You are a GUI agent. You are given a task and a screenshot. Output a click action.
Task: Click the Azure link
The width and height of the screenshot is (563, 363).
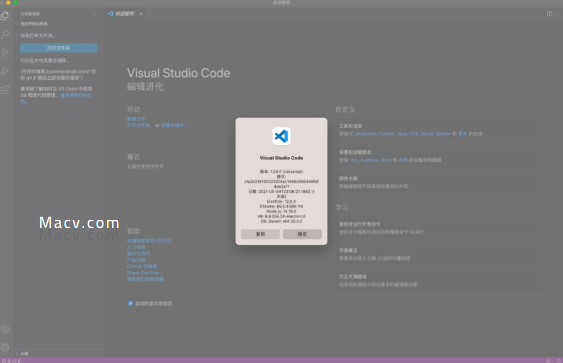point(427,134)
